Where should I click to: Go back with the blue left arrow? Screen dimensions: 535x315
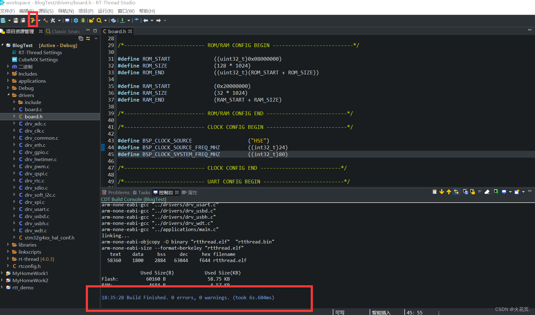[146, 20]
